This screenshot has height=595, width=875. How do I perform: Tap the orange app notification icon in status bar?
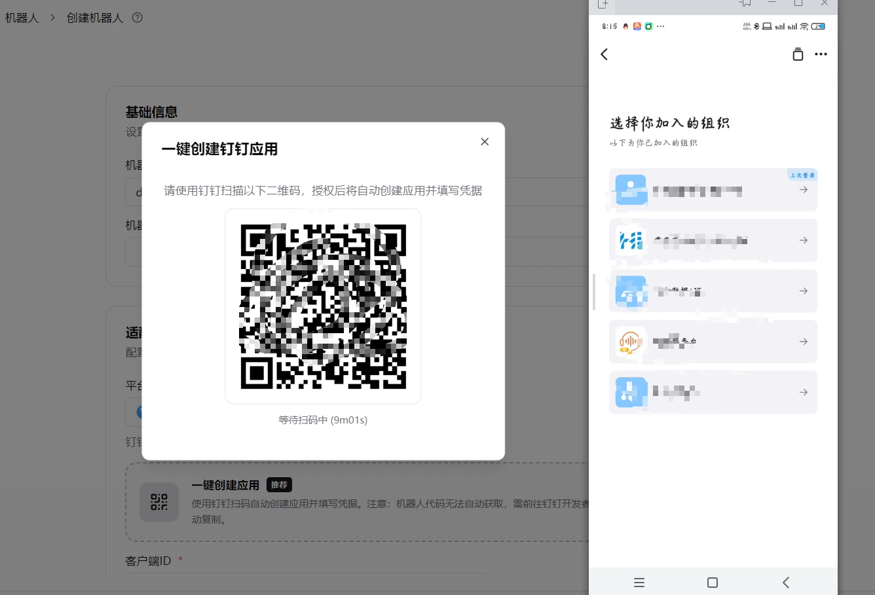click(x=637, y=26)
